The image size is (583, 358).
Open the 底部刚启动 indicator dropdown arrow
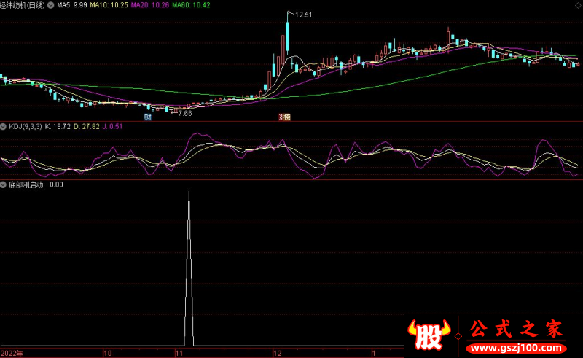click(x=4, y=184)
